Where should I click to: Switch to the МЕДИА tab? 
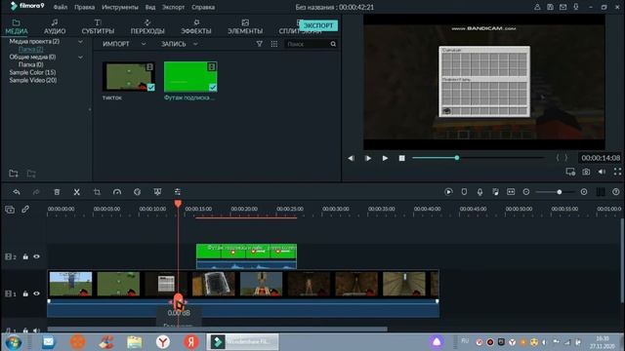pos(17,26)
